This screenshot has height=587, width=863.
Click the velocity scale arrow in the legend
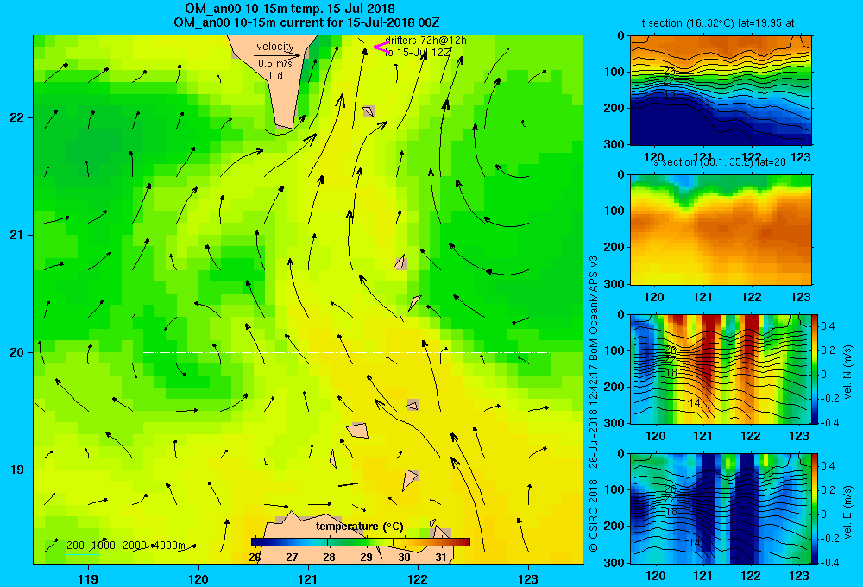pos(277,55)
